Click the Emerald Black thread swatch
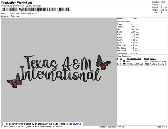This screenshot has height=129, width=168. 124,64
